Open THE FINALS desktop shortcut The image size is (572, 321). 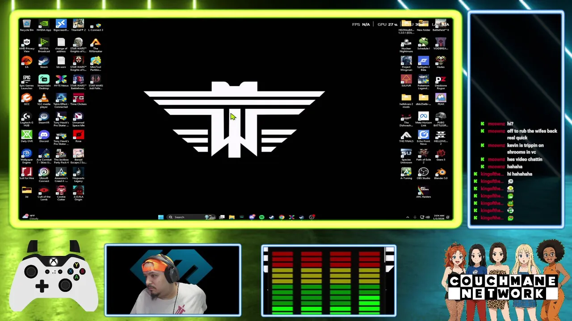tap(406, 136)
